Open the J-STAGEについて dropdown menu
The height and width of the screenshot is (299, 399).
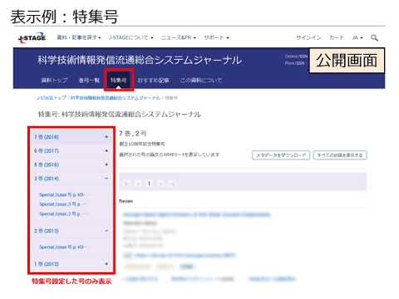pyautogui.click(x=131, y=37)
